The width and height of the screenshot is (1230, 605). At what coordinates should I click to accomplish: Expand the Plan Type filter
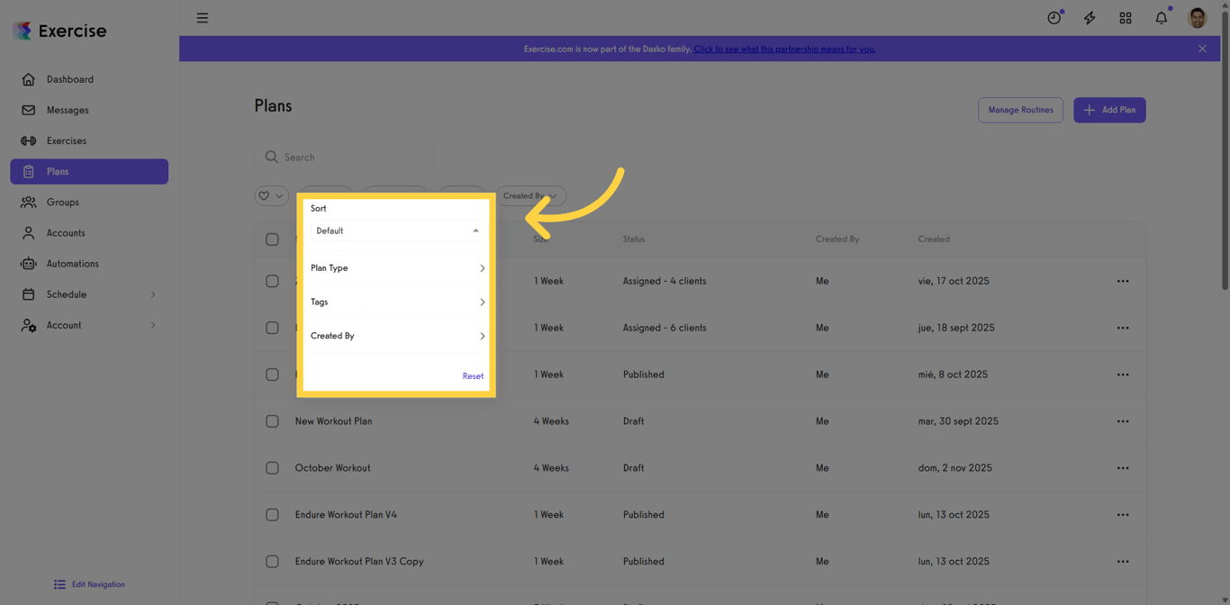(x=396, y=267)
